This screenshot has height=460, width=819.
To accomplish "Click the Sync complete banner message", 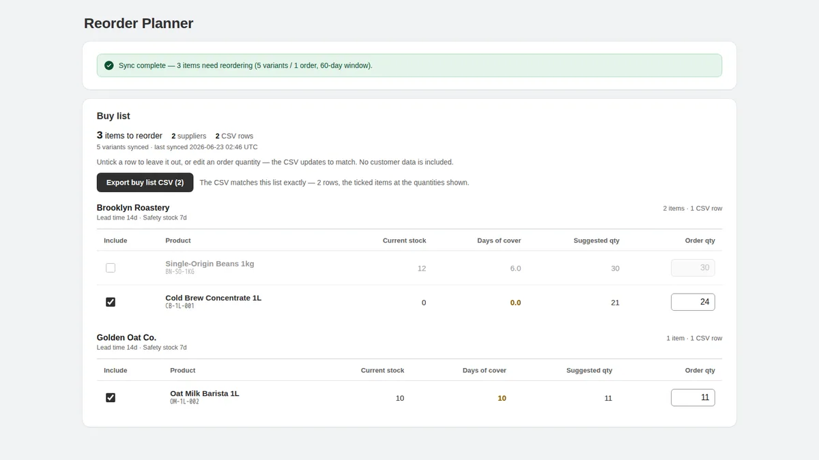I will pyautogui.click(x=246, y=65).
